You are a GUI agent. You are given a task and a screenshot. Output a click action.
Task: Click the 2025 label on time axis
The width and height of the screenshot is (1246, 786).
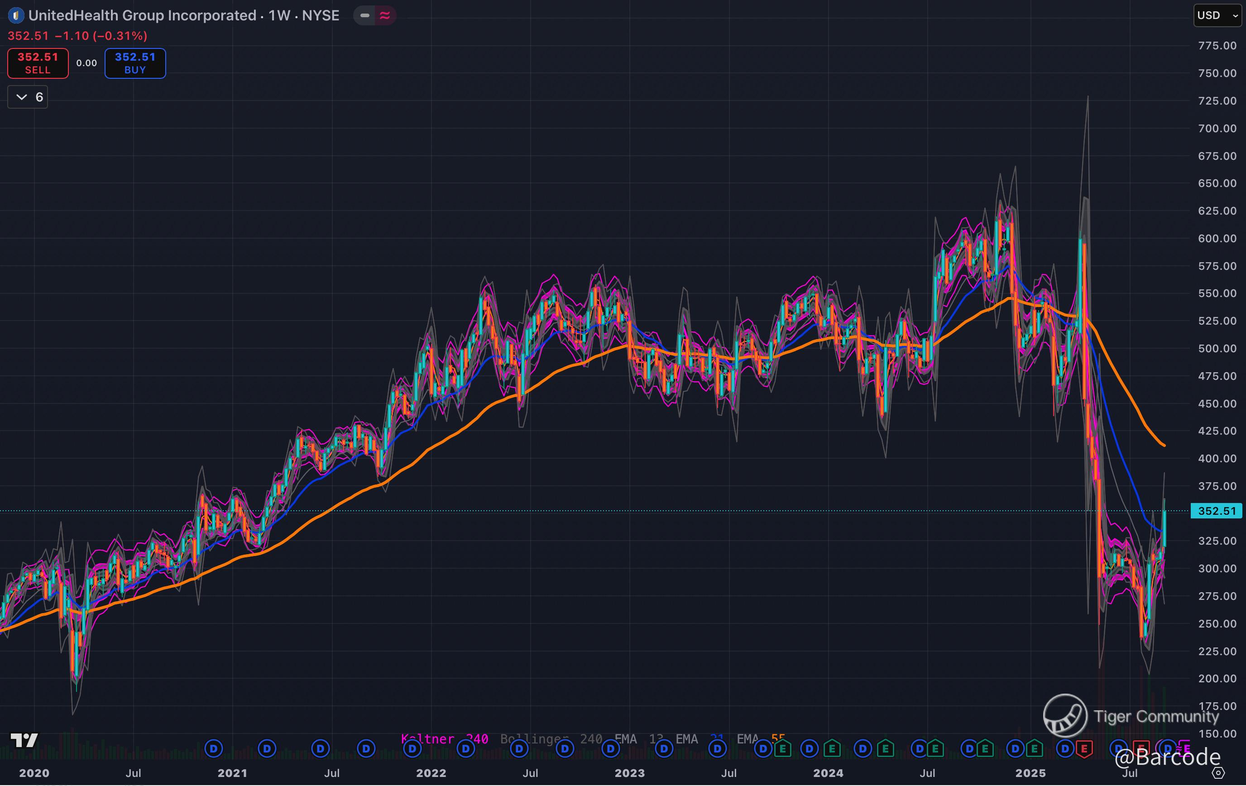click(x=1030, y=773)
